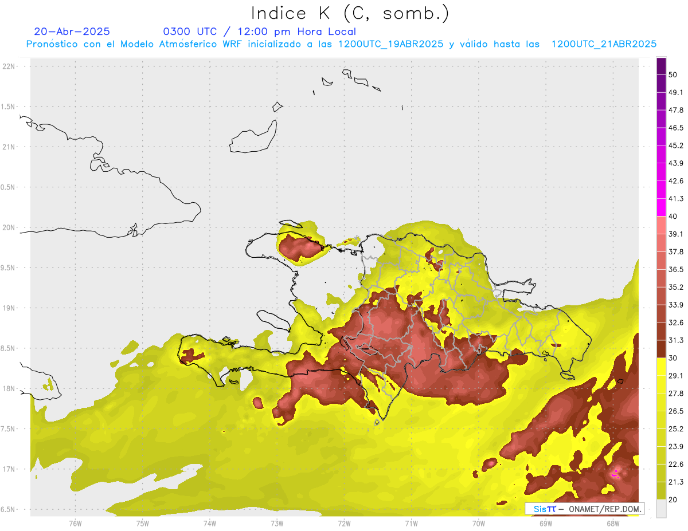Click the "7.5N" latitude tick label
This screenshot has height=531, width=688.
(x=9, y=429)
